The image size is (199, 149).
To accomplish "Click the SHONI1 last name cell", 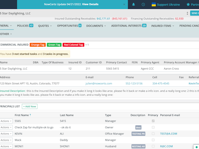I will pyautogui.click(x=65, y=146).
